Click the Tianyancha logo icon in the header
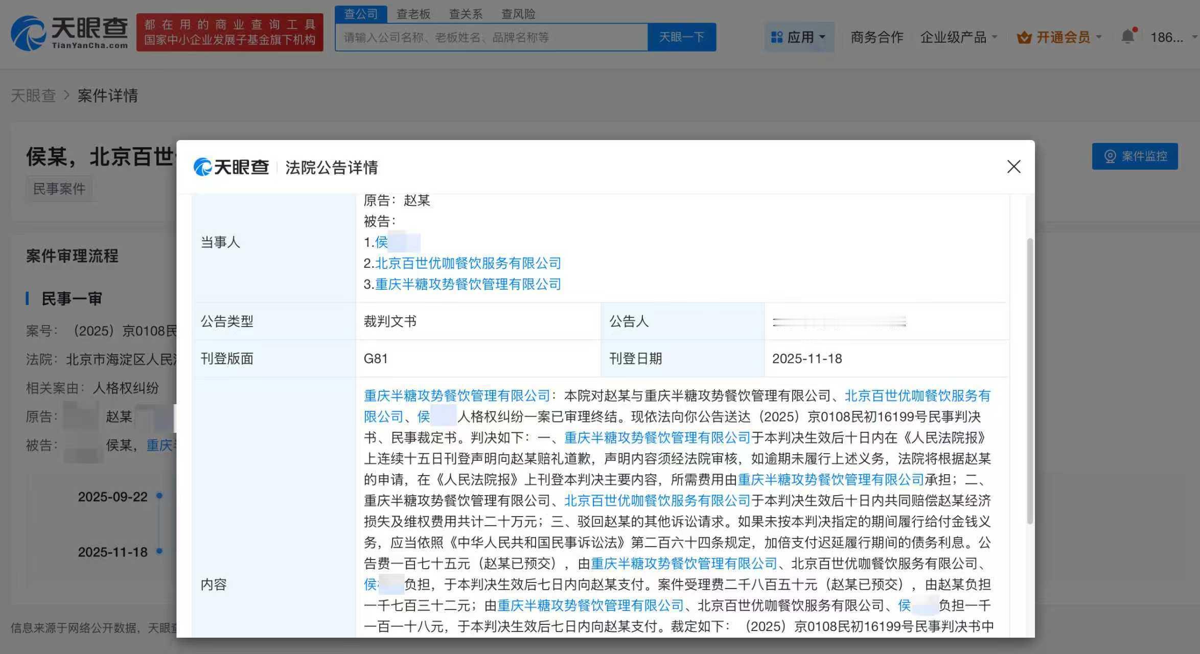The height and width of the screenshot is (654, 1200). point(29,32)
